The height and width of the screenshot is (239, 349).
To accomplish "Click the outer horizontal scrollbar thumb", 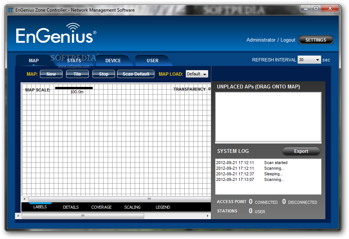I will tap(83, 216).
